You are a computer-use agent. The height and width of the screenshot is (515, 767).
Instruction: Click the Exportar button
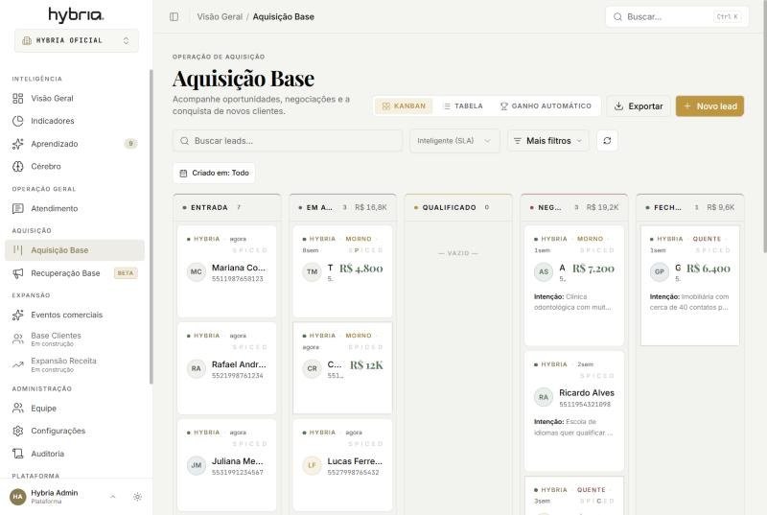click(639, 106)
